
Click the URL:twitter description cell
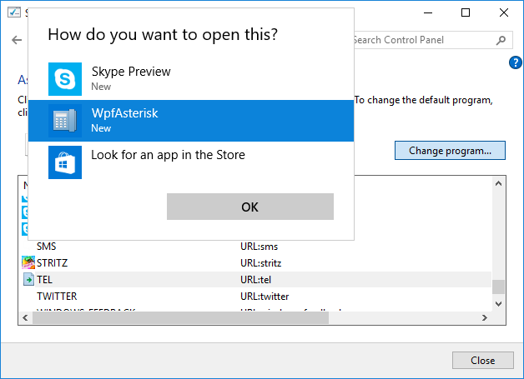(x=265, y=297)
